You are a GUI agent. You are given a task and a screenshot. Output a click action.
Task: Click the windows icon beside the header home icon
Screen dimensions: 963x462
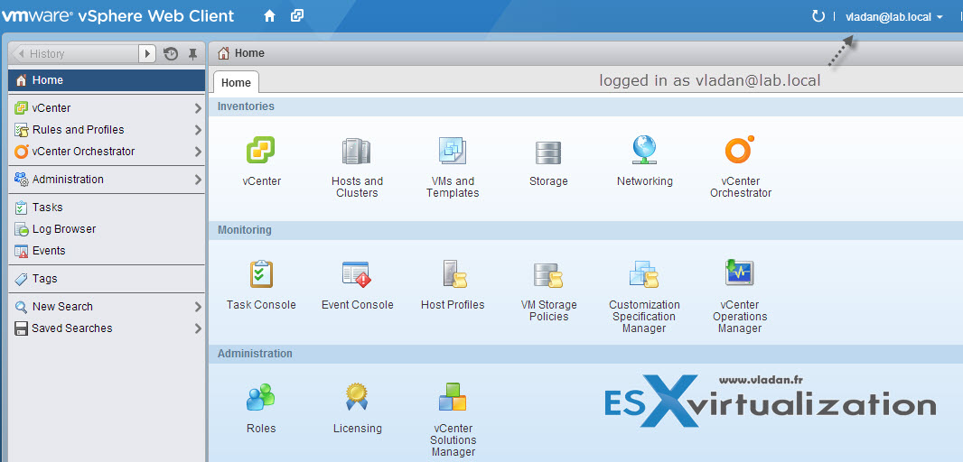click(x=297, y=15)
